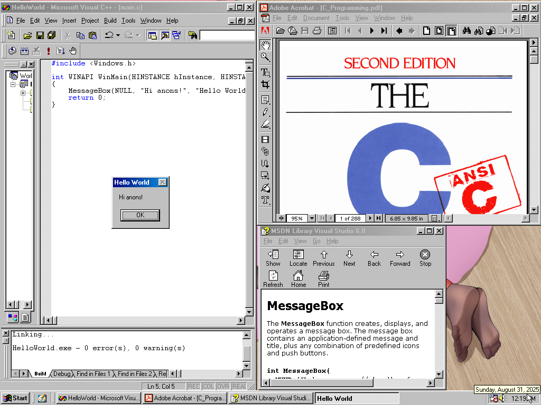Click the Build icon in build toolbar
The image size is (541, 405).
tap(24, 51)
